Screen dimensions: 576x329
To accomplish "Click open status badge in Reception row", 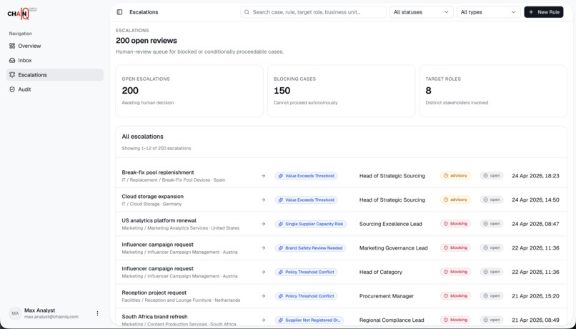I will tap(492, 295).
